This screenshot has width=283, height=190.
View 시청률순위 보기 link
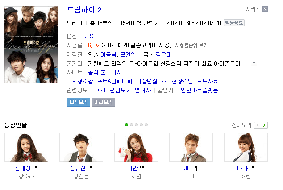click(191, 45)
